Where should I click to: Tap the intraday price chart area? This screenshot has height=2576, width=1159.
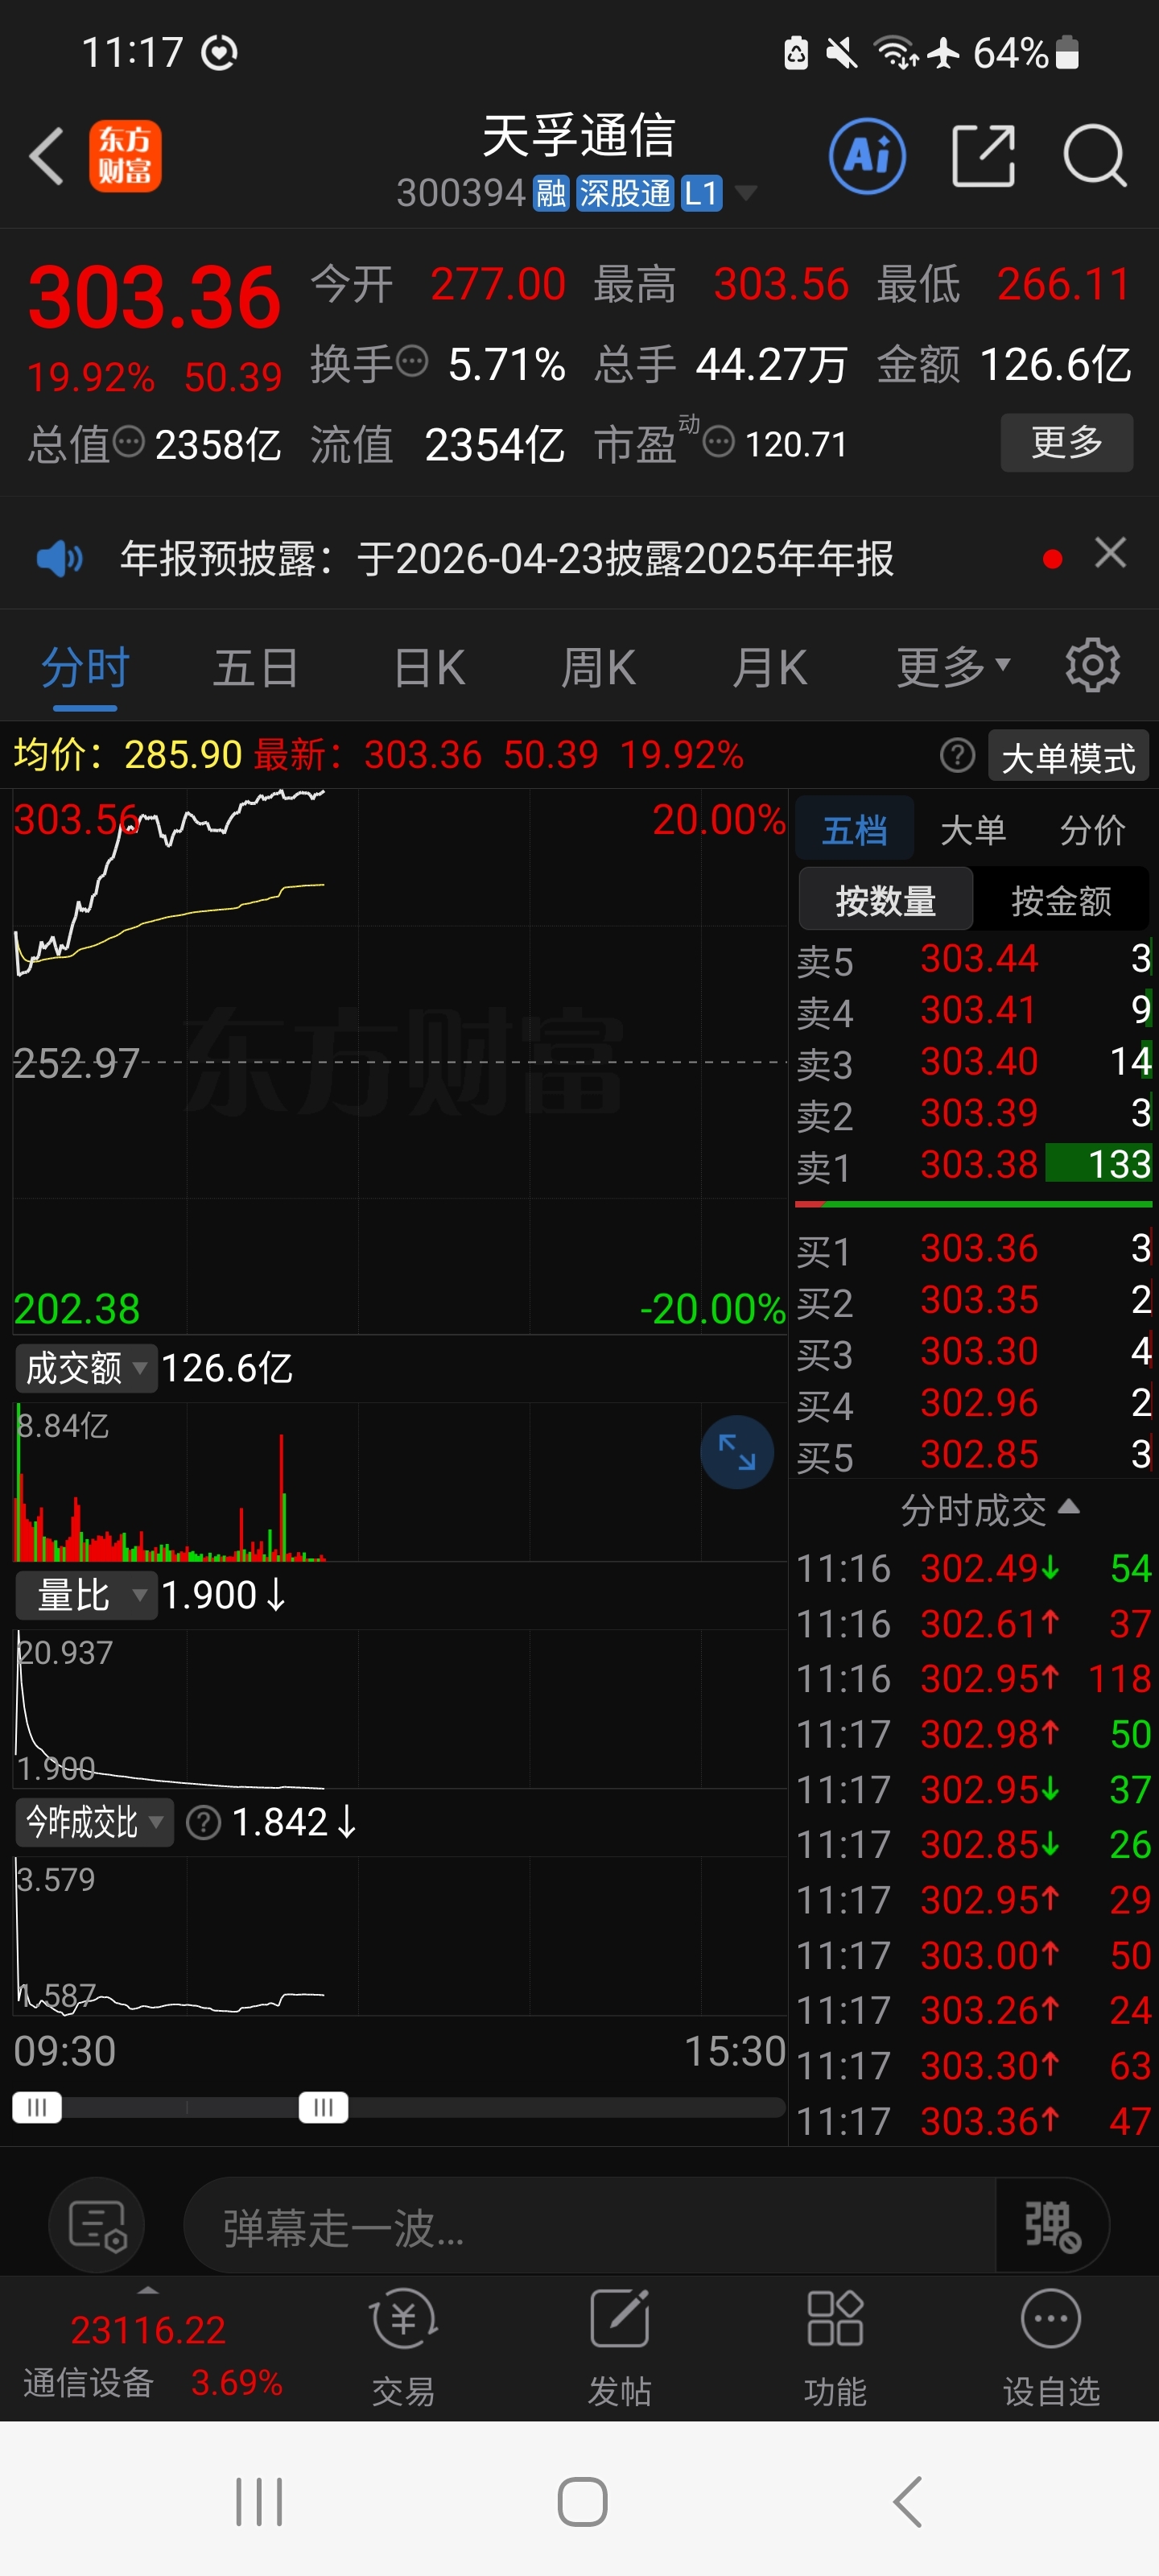pos(400,1062)
